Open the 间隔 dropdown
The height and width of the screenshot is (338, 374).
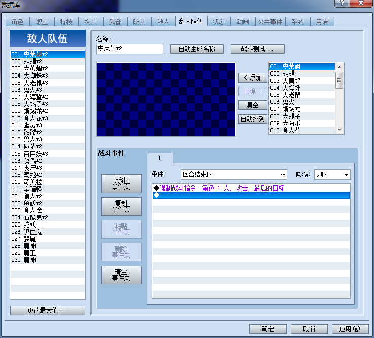pos(332,175)
